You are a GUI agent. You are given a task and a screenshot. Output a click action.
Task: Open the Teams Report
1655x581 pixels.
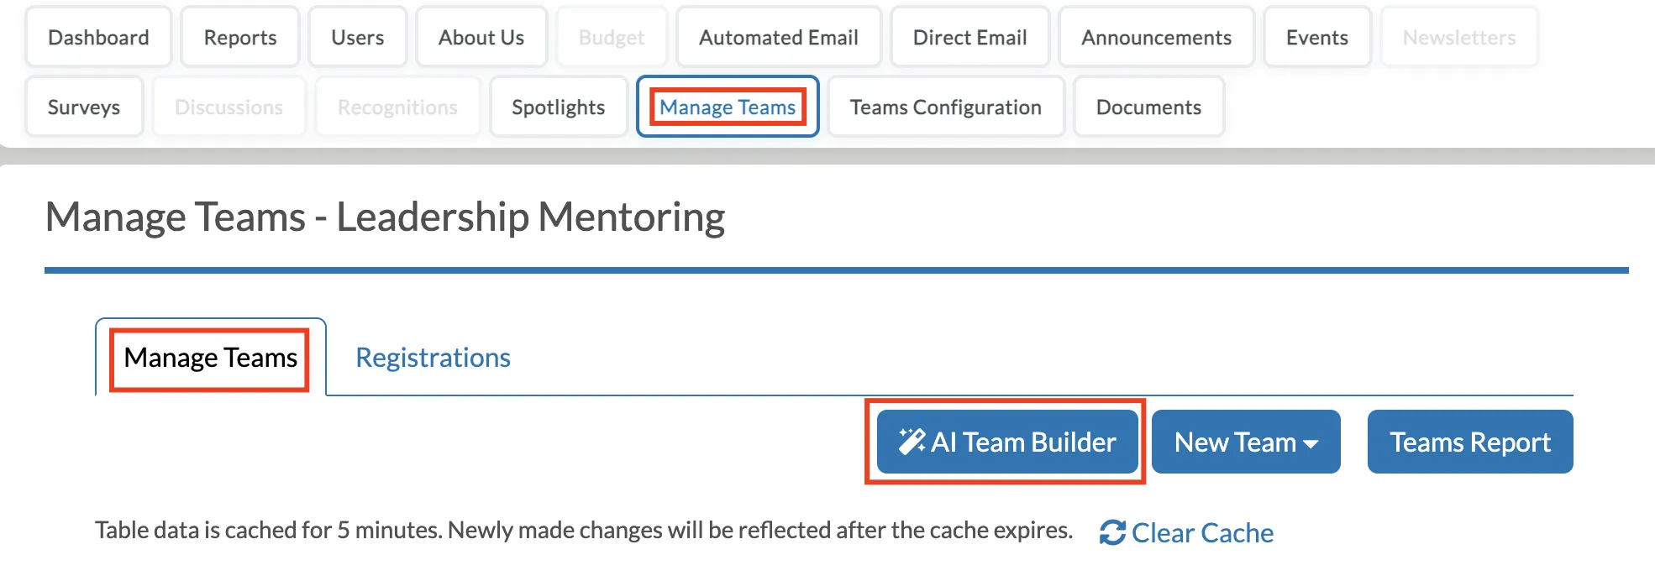[x=1470, y=442]
